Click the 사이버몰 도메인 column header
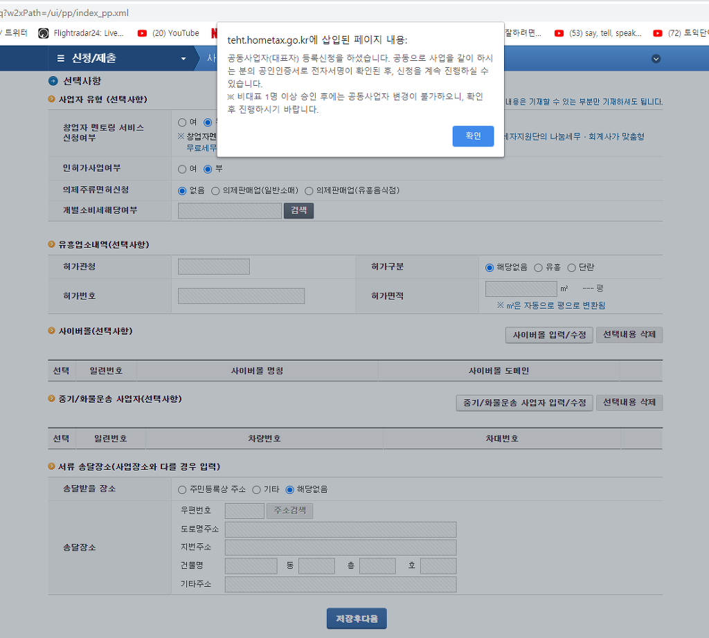The height and width of the screenshot is (638, 709). (x=499, y=371)
